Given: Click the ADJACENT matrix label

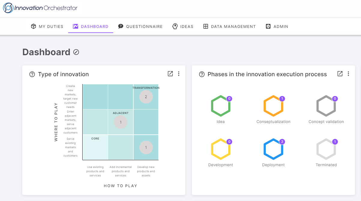Looking at the screenshot, I should (x=121, y=113).
